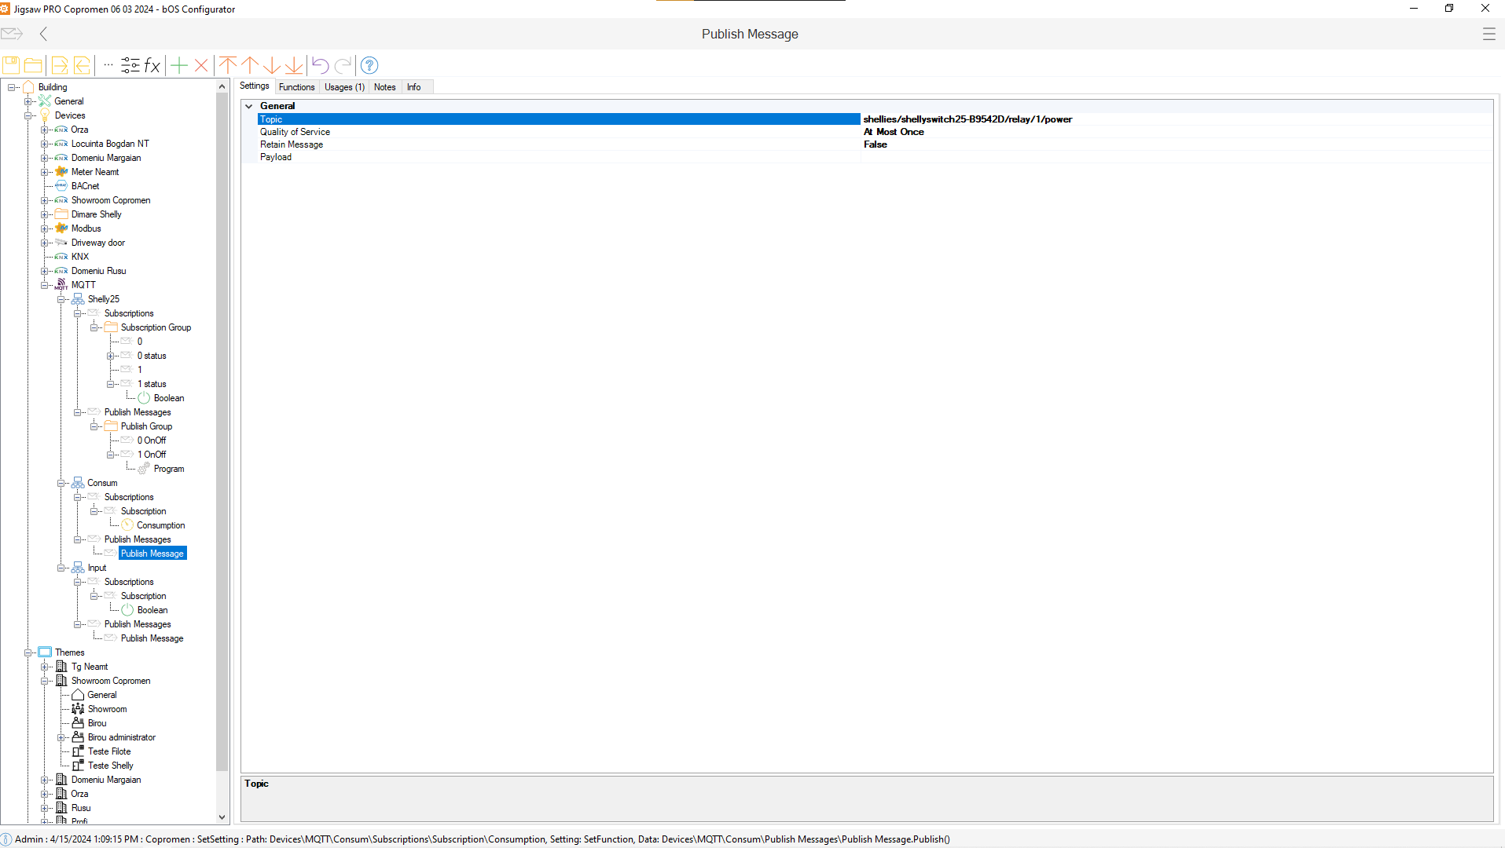The image size is (1505, 848).
Task: Click the tree scrollbar down arrow
Action: tap(222, 817)
